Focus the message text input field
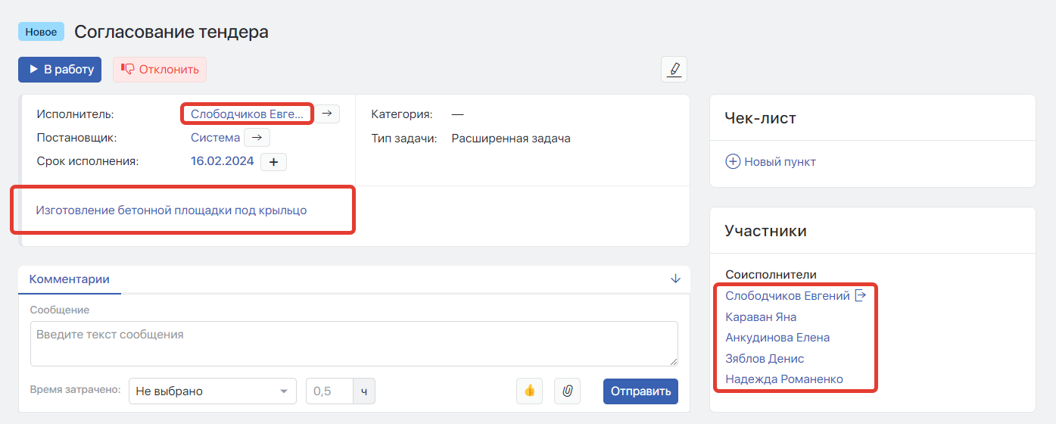This screenshot has width=1056, height=424. point(354,344)
